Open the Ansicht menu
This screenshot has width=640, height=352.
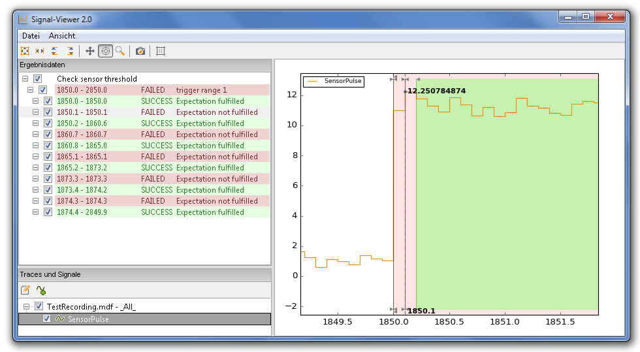[62, 36]
